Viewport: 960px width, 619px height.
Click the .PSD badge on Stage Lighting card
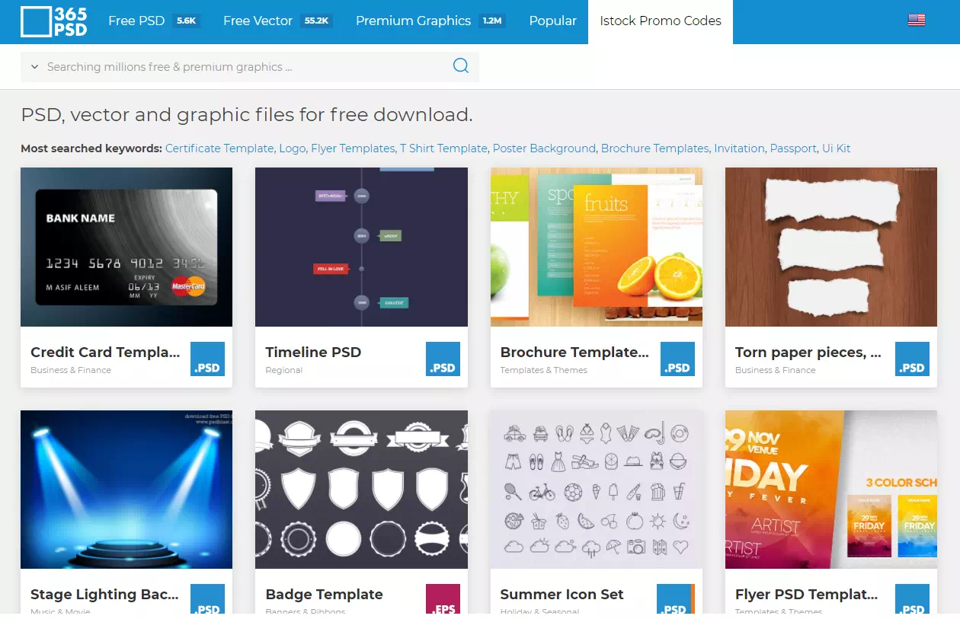click(x=207, y=599)
